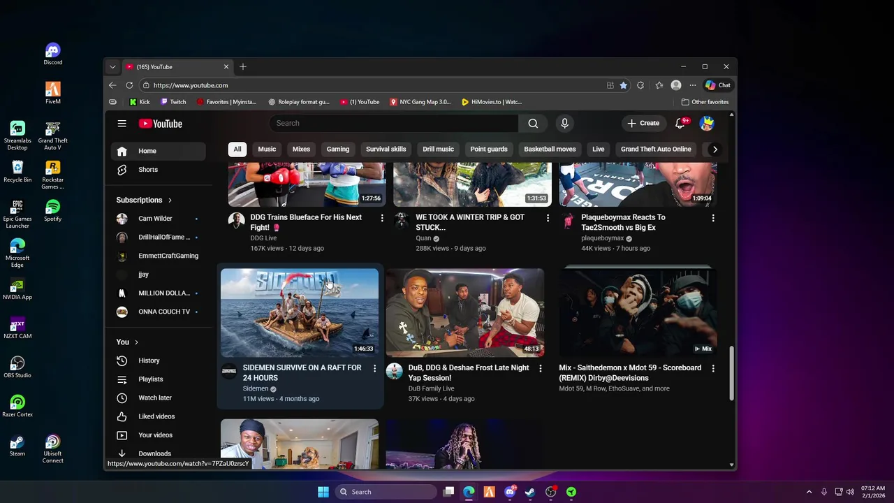Select the All filter chip

[237, 149]
